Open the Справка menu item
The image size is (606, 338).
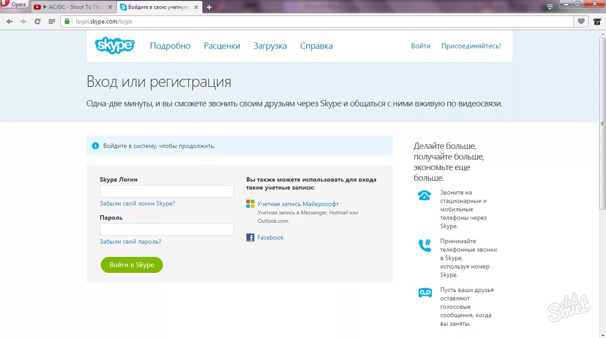316,46
